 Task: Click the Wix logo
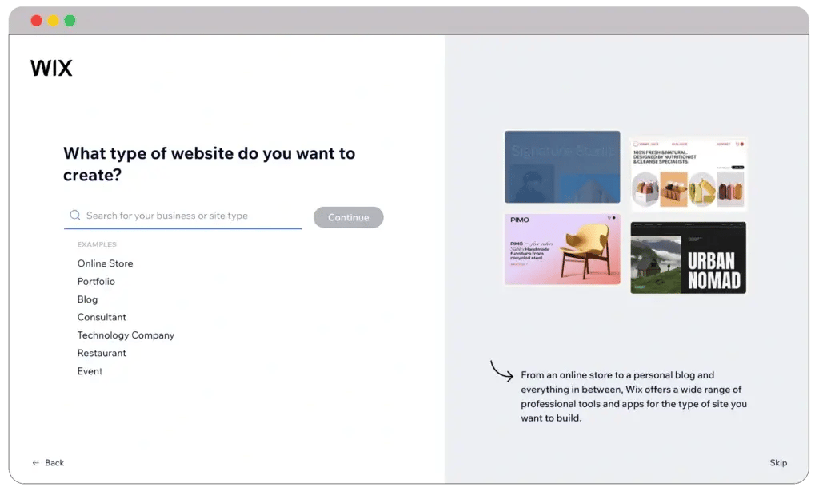point(51,69)
